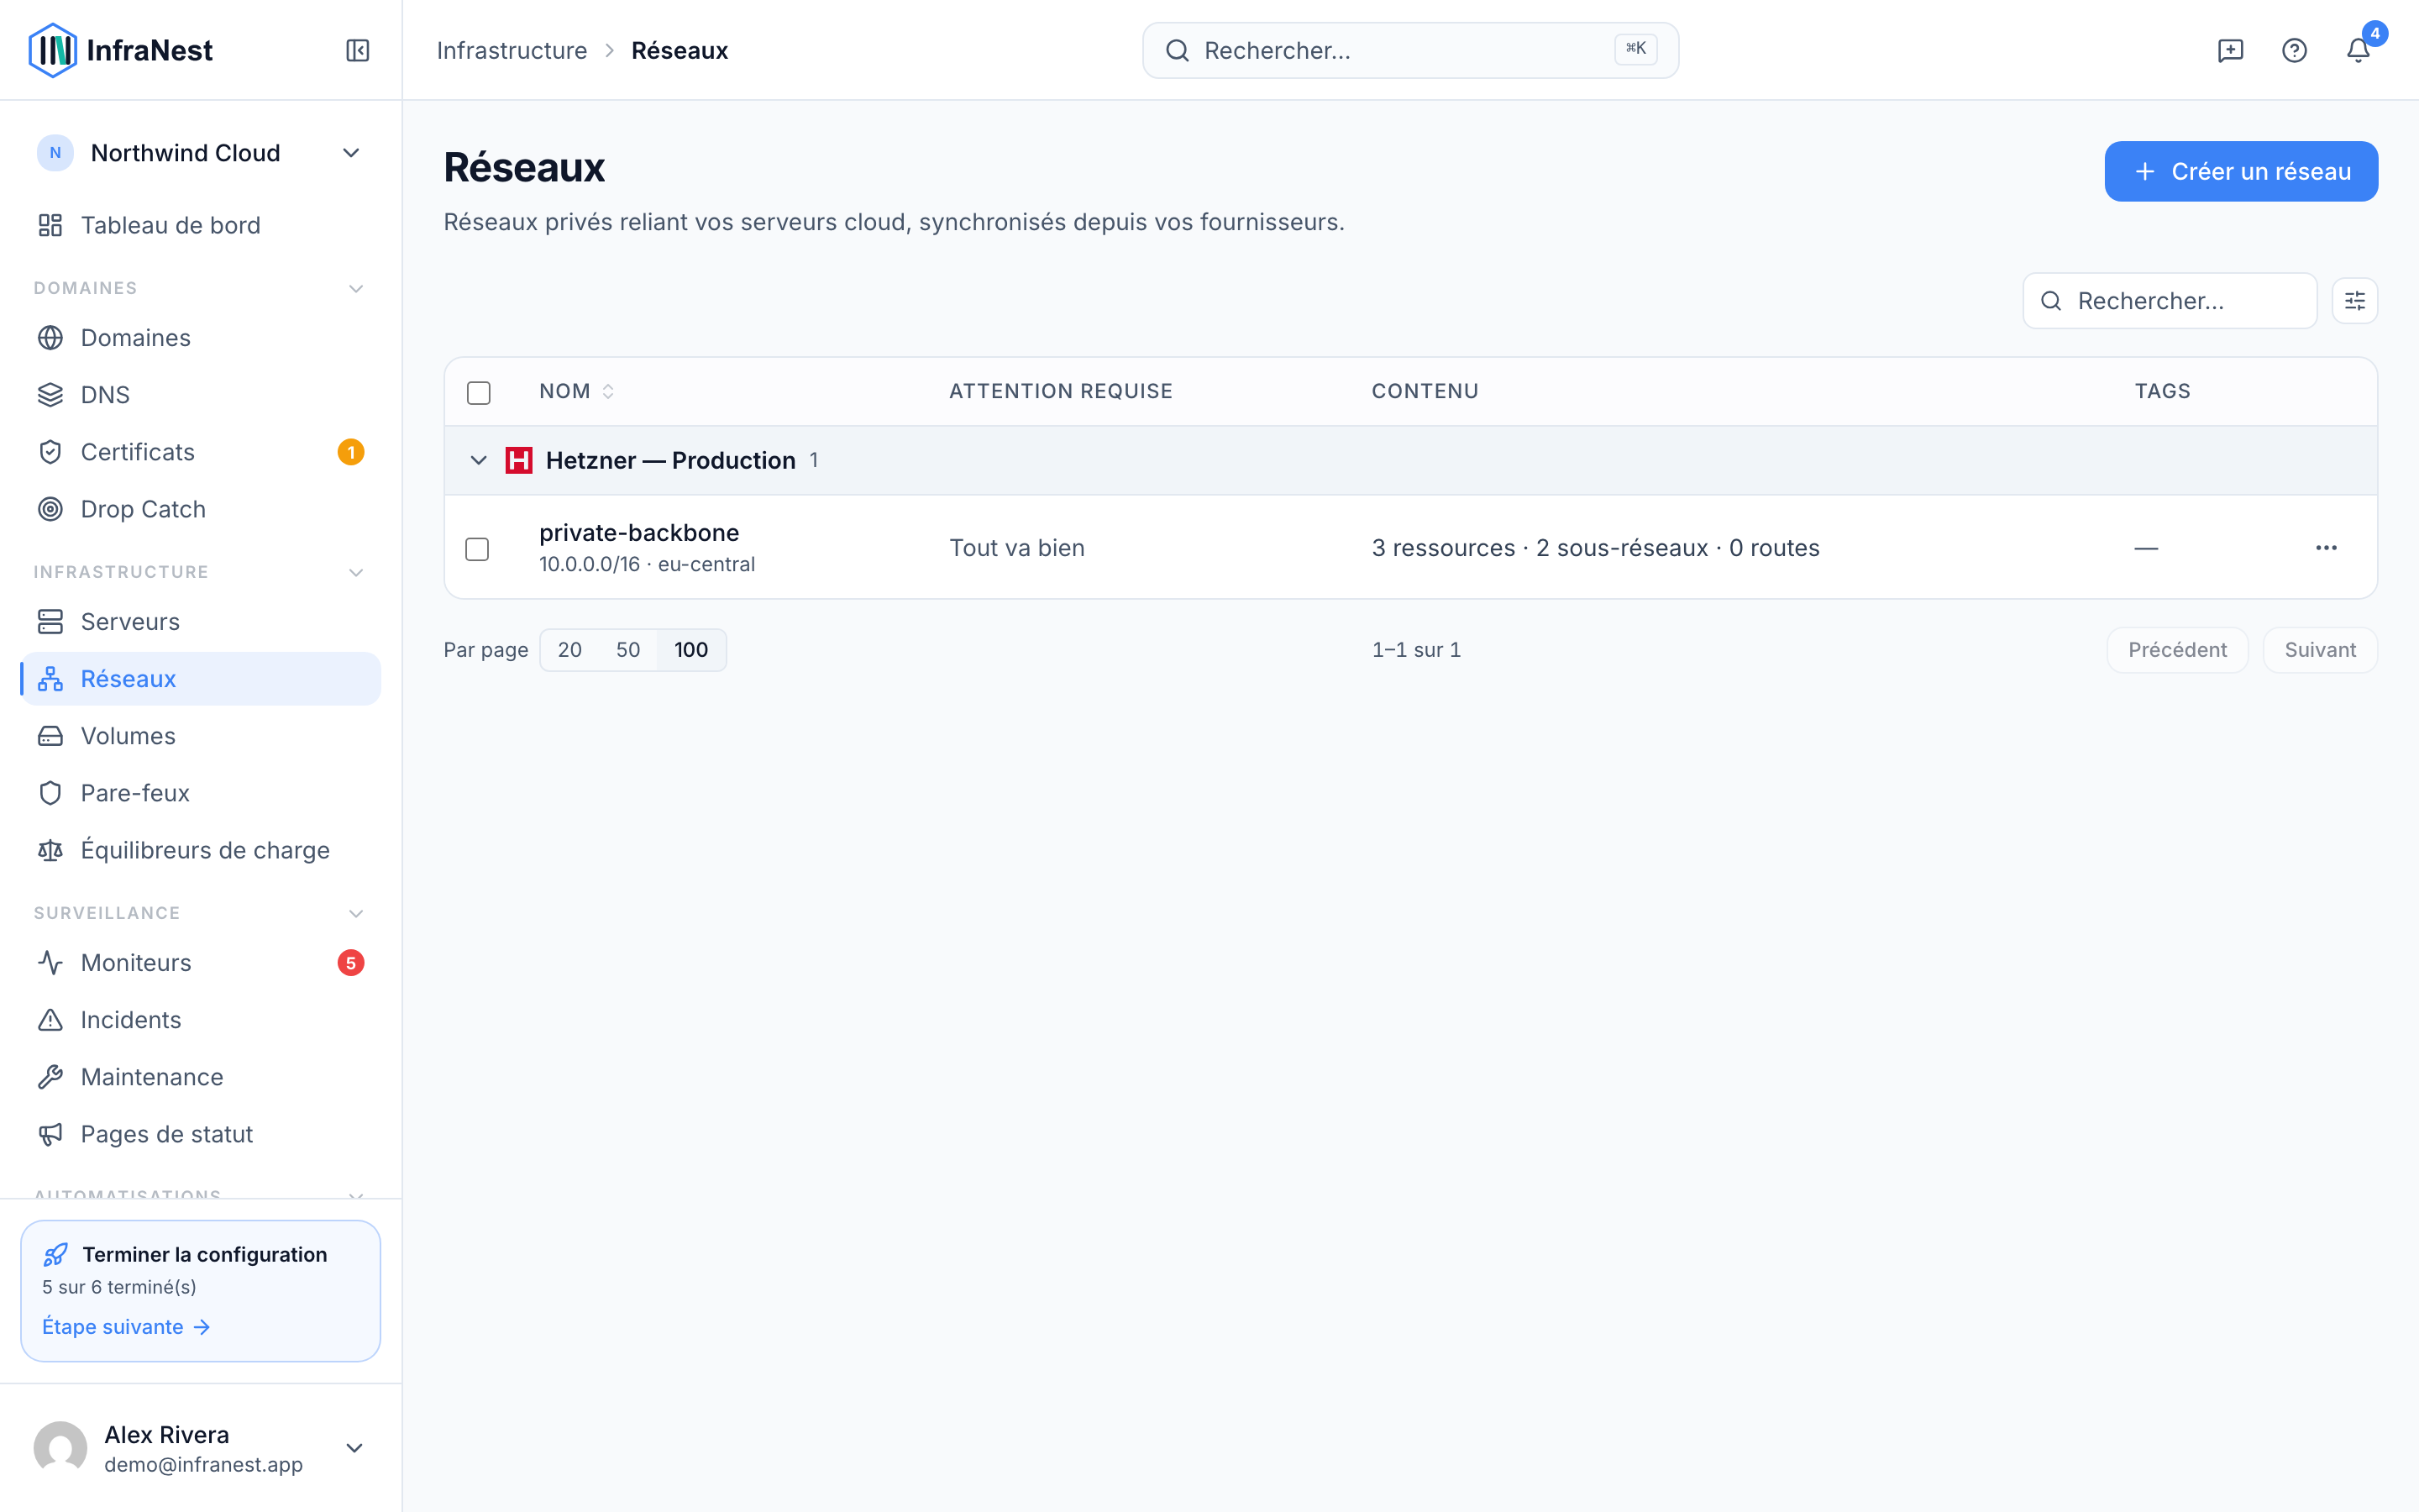Set per page to 50
The height and width of the screenshot is (1512, 2419).
point(627,650)
